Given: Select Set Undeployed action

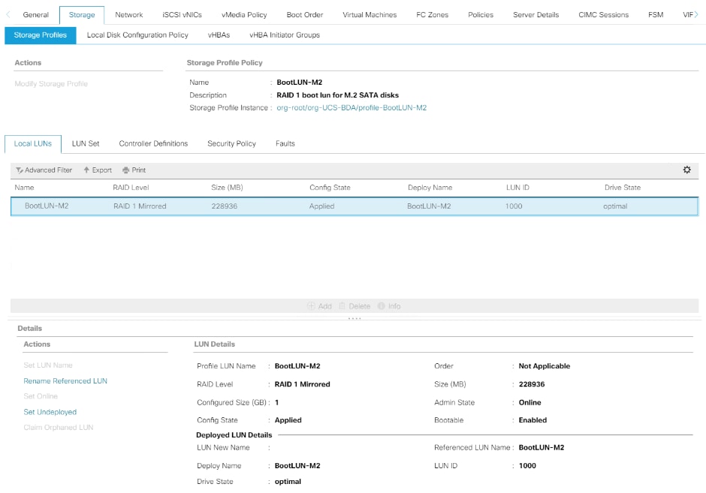Looking at the screenshot, I should [50, 411].
